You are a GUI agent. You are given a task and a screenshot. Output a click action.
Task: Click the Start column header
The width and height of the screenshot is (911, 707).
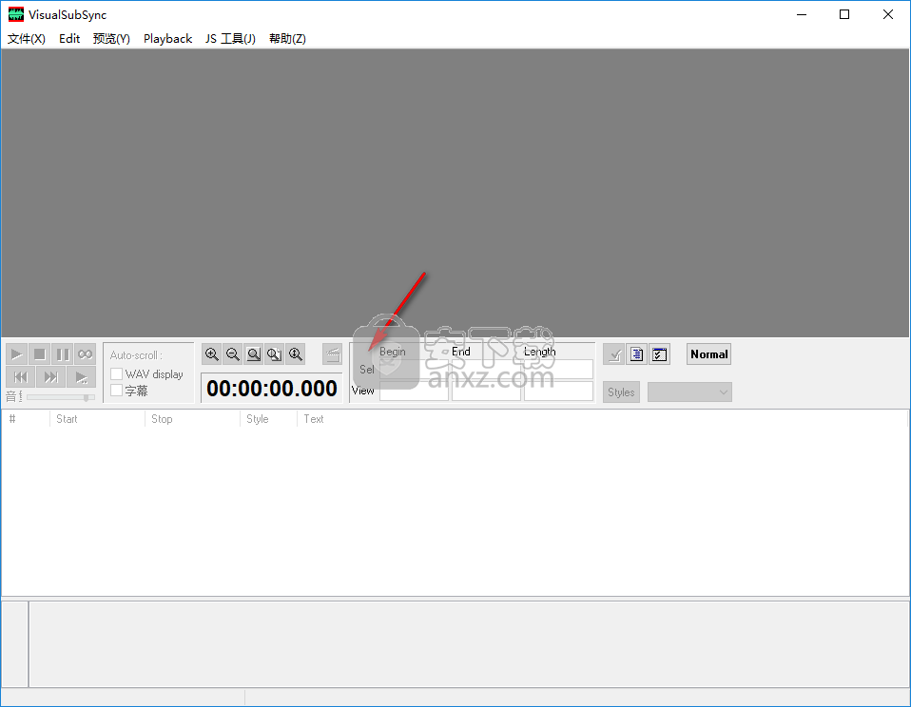click(98, 418)
